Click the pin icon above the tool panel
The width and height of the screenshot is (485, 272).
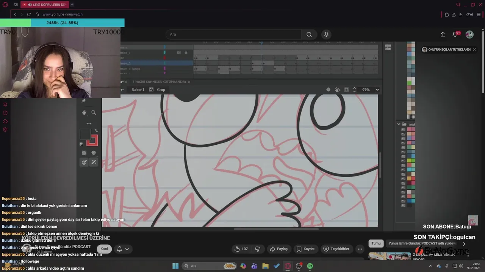click(83, 101)
